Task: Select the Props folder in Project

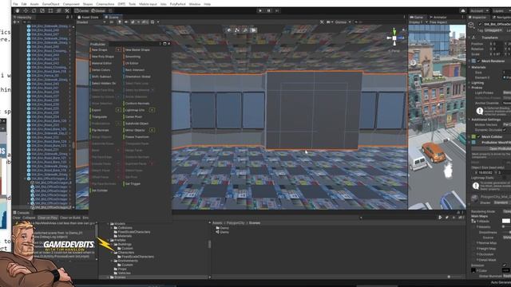Action: tap(122, 269)
